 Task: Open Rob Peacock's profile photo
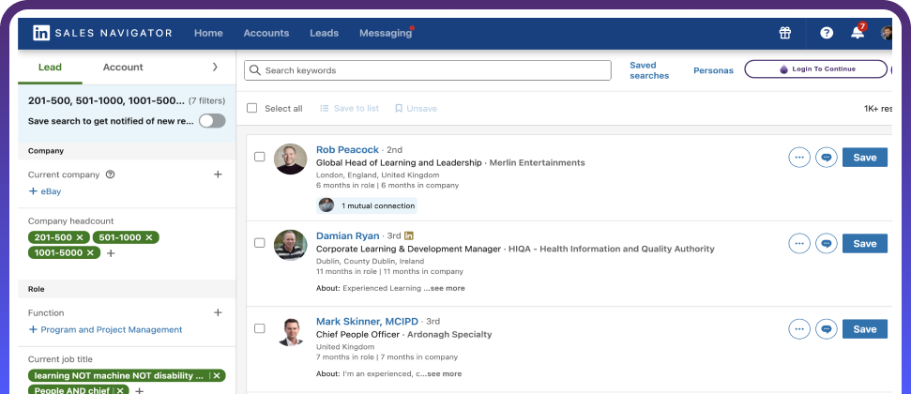pyautogui.click(x=291, y=159)
